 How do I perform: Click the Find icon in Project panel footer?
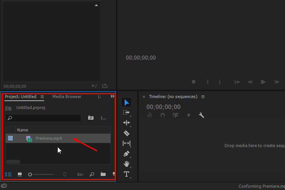pos(92,174)
